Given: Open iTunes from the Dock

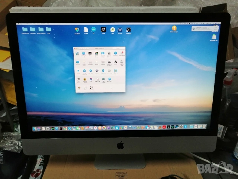Looking at the screenshot, I should [95, 128].
